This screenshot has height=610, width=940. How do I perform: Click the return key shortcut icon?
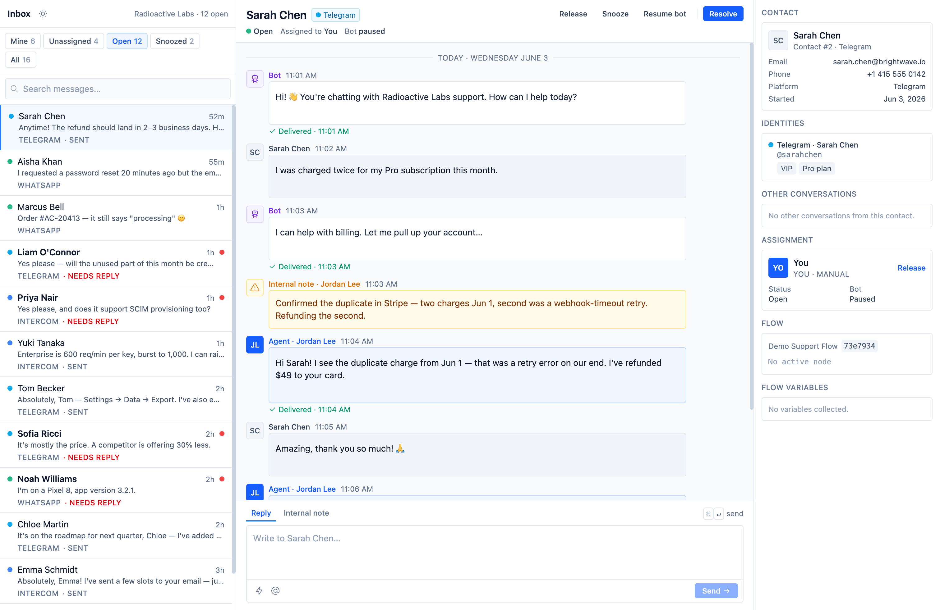719,513
